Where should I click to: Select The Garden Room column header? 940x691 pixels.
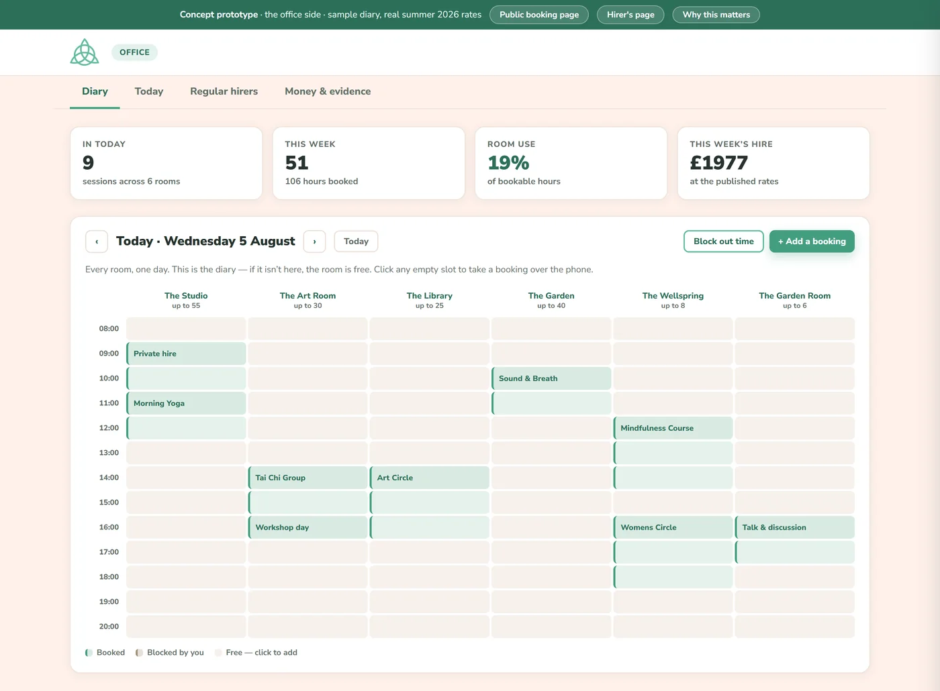(x=795, y=300)
